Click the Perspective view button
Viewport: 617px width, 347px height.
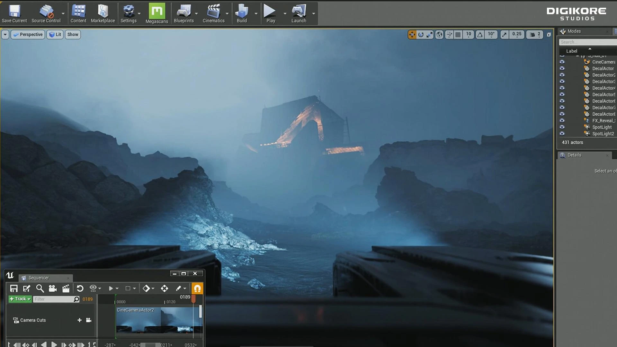pyautogui.click(x=28, y=34)
